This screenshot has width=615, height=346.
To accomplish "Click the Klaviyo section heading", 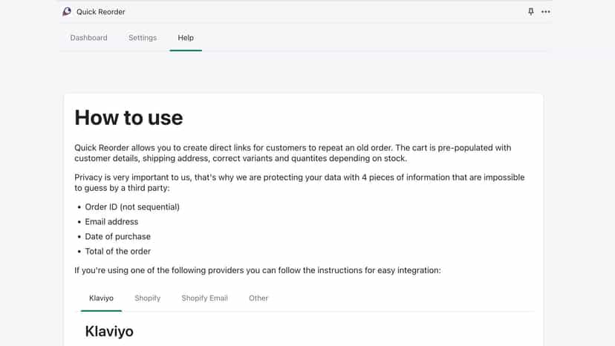I will click(x=109, y=331).
